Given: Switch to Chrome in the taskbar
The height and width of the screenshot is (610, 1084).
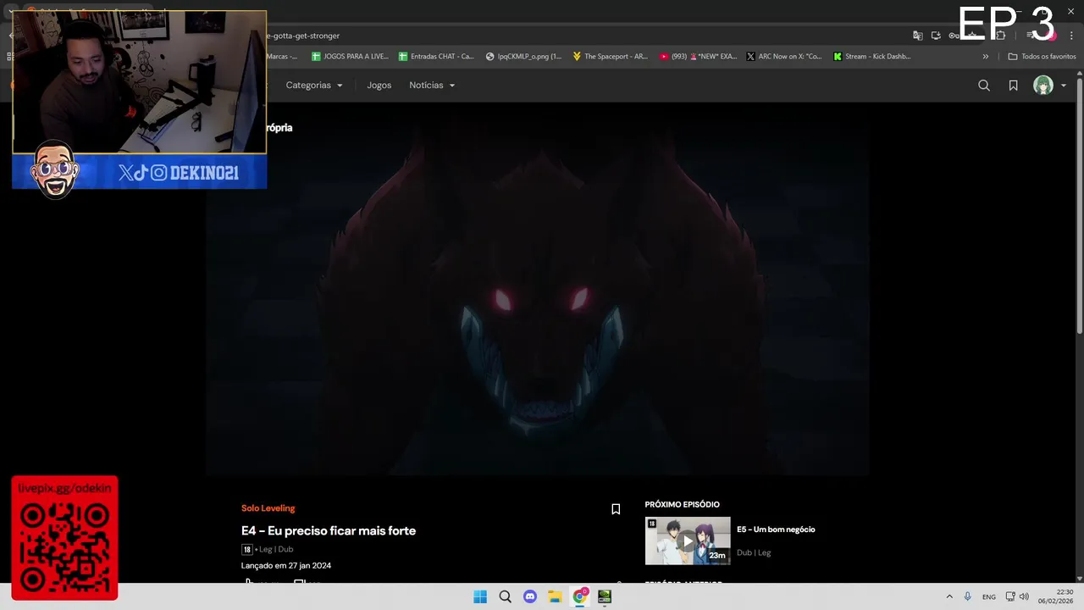Looking at the screenshot, I should point(580,596).
